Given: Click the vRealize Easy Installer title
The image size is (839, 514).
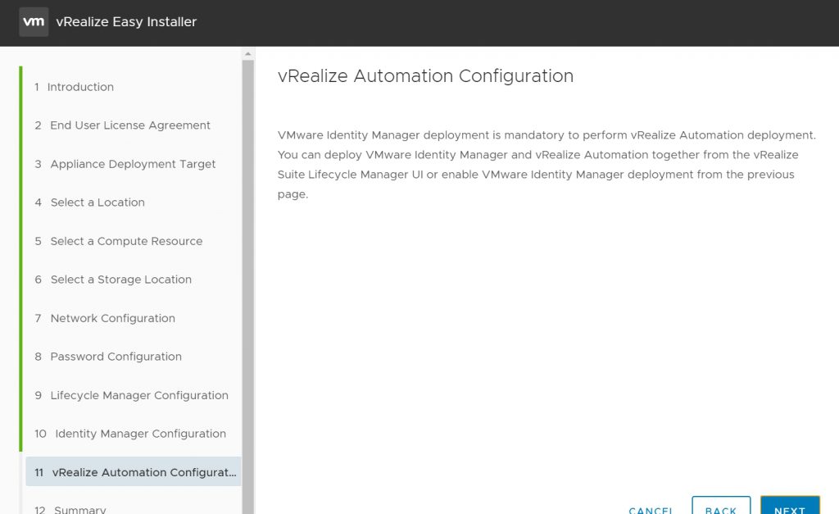Looking at the screenshot, I should (x=126, y=22).
